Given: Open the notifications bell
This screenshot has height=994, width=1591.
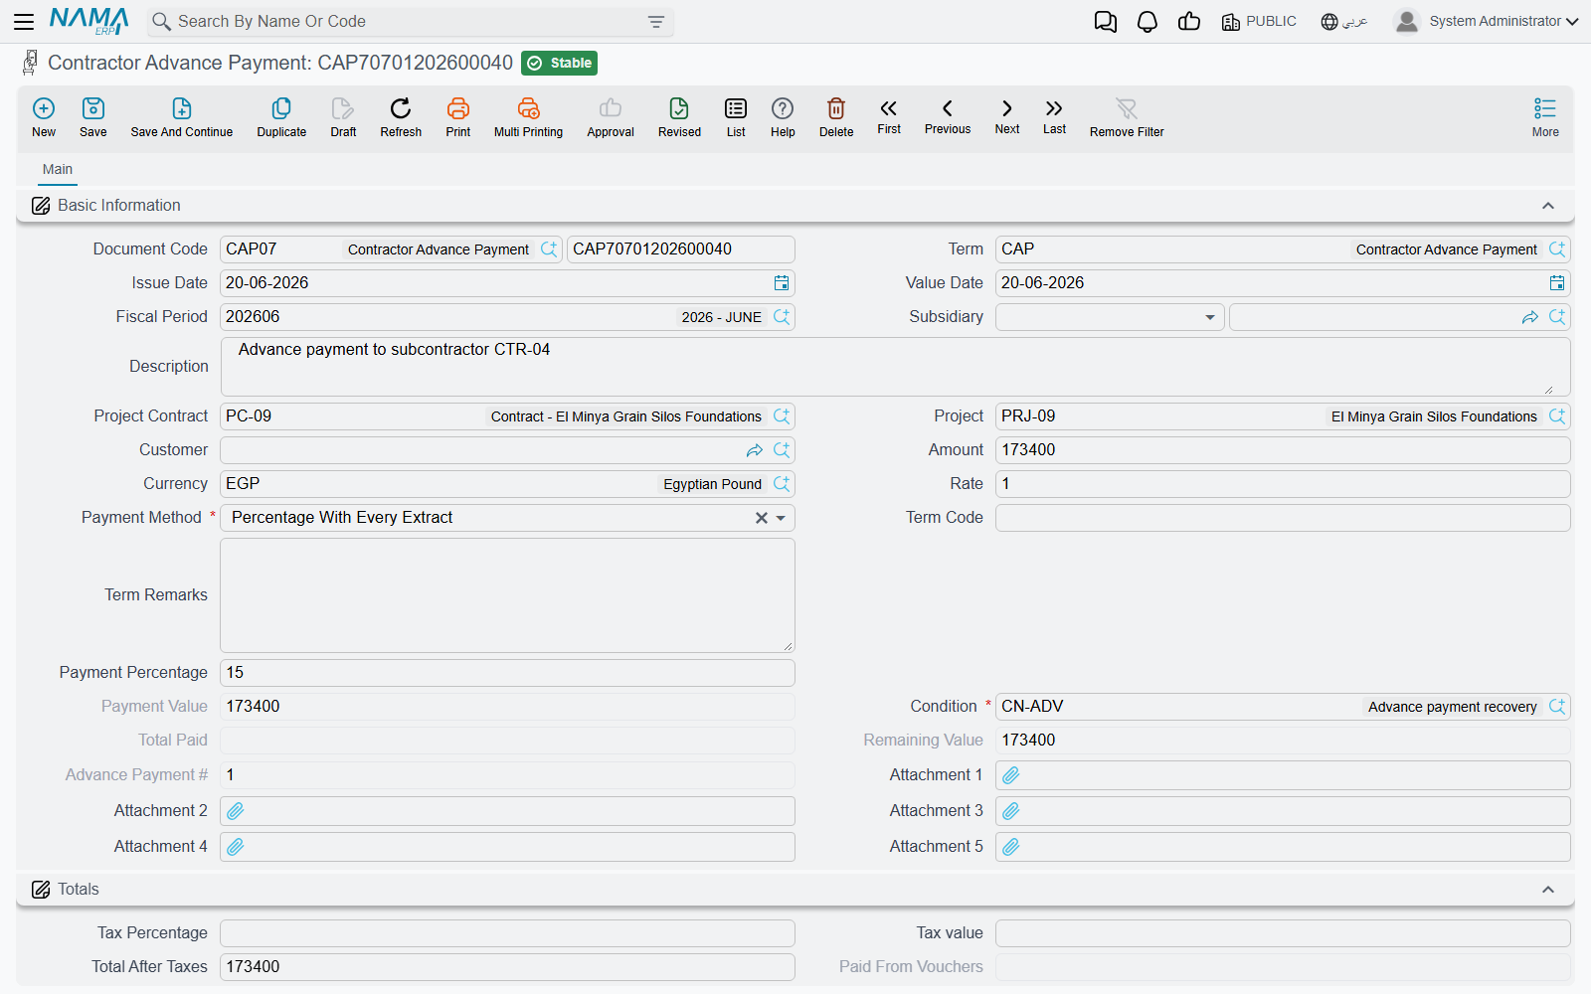Looking at the screenshot, I should (1148, 22).
